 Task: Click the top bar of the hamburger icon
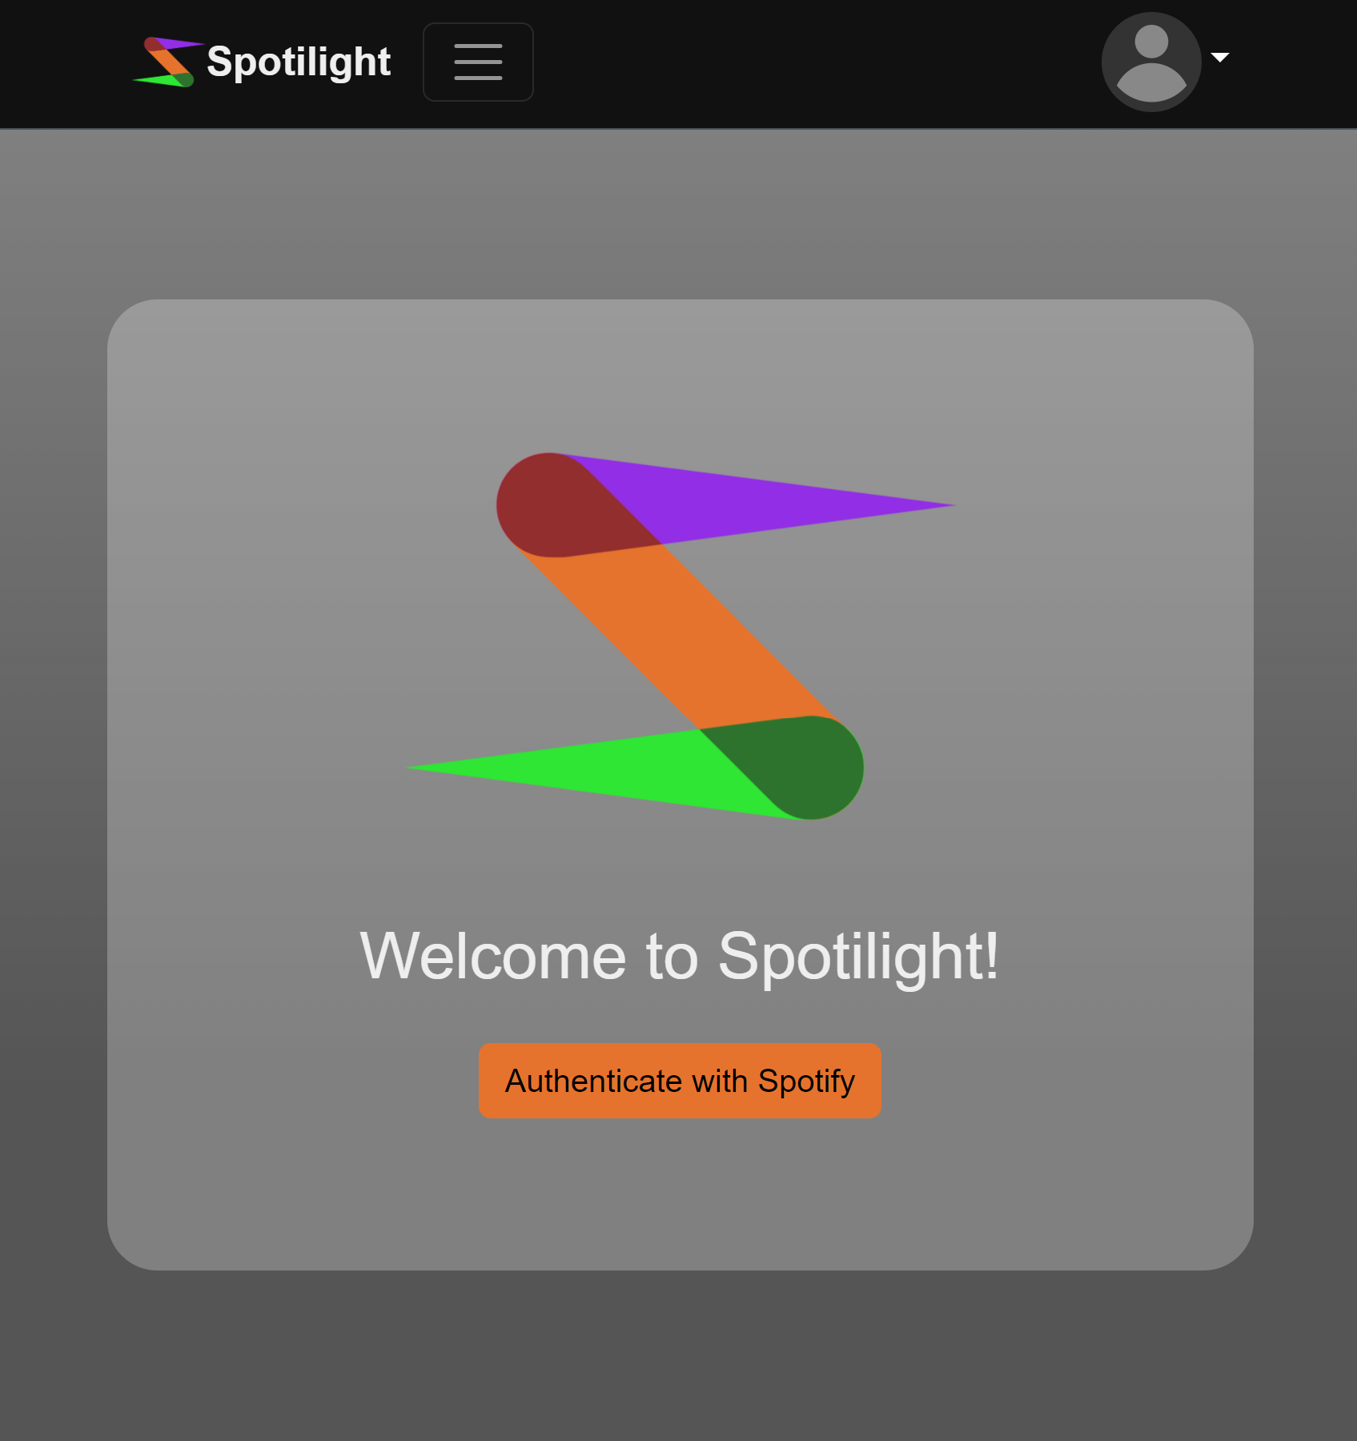(x=478, y=46)
